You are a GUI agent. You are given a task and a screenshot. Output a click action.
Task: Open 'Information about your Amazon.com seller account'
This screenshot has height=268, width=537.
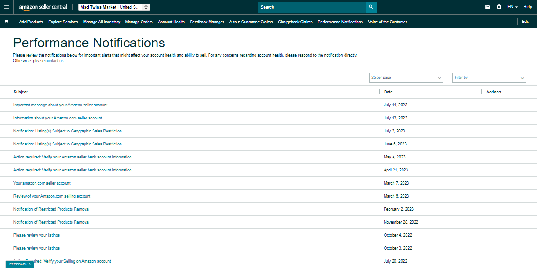click(58, 118)
